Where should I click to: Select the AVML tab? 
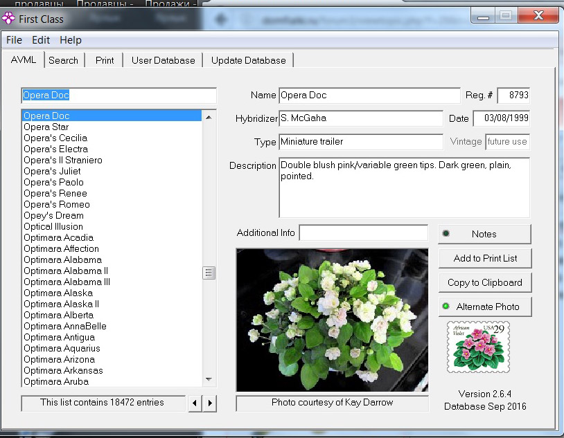(x=24, y=60)
